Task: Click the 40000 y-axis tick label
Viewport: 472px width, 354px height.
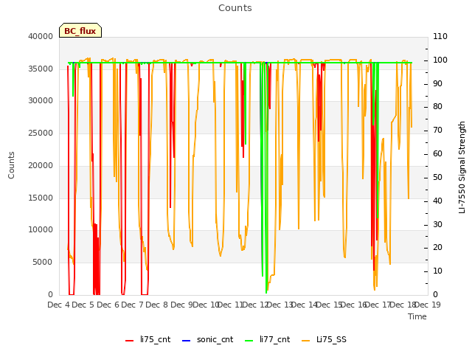Action: pos(41,36)
